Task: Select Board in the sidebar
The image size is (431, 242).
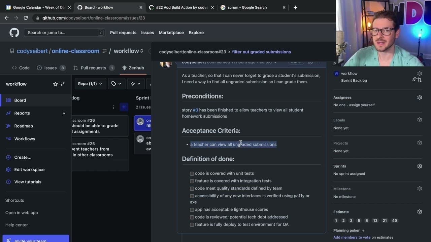Action: coord(36,100)
